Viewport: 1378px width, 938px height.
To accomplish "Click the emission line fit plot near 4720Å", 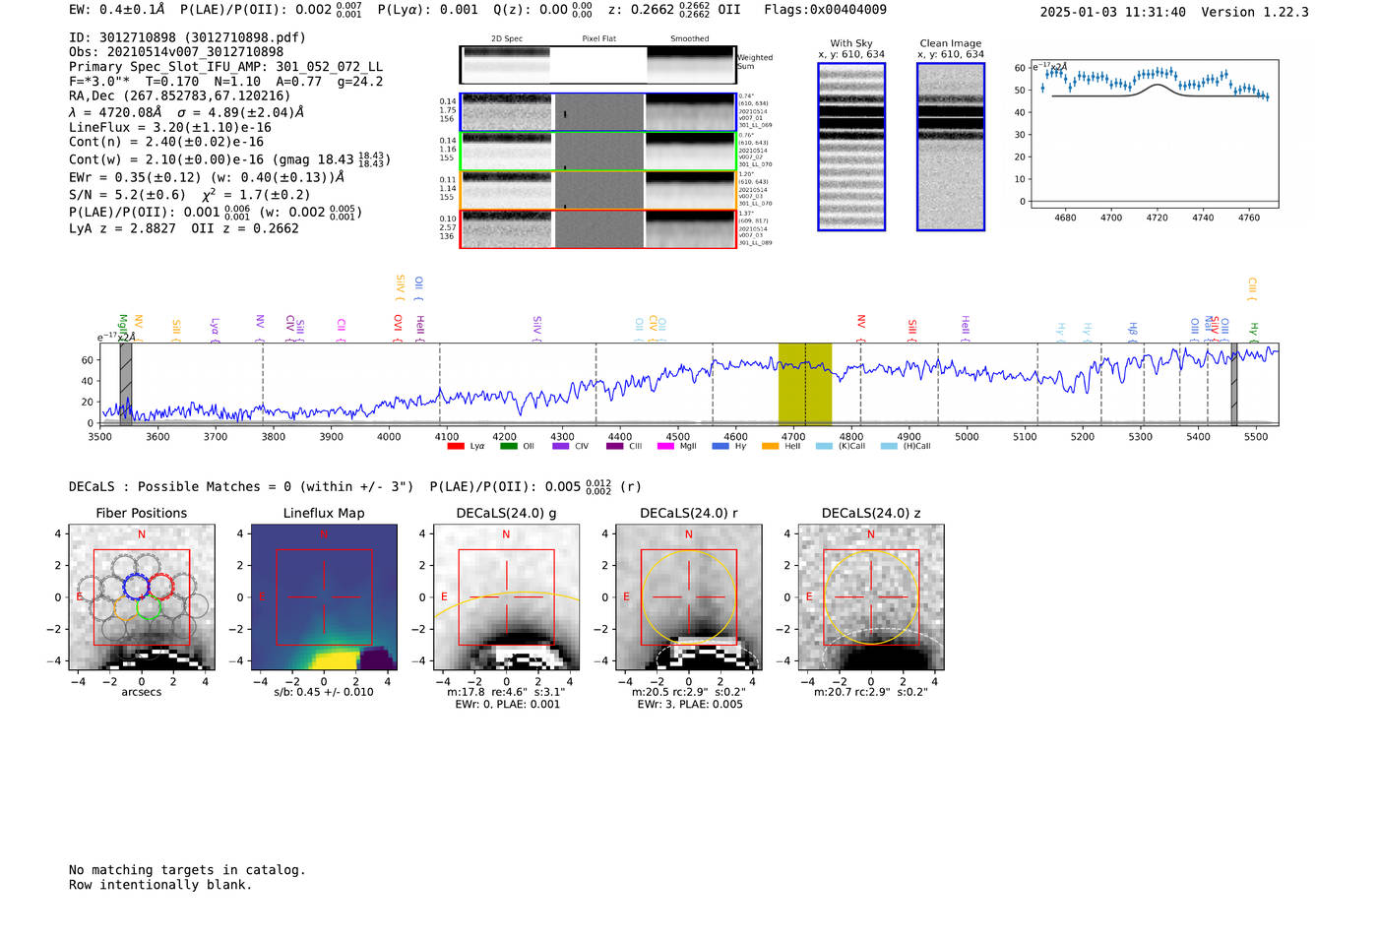I will point(1154,134).
